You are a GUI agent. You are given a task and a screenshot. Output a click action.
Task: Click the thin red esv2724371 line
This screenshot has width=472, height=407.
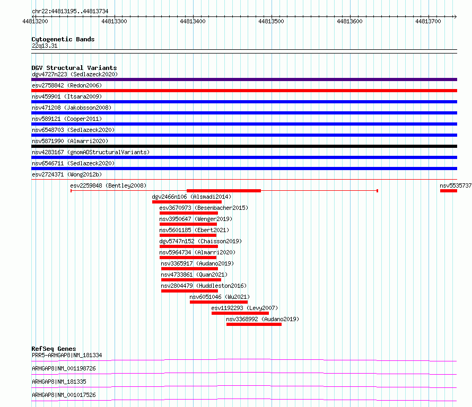(x=244, y=179)
